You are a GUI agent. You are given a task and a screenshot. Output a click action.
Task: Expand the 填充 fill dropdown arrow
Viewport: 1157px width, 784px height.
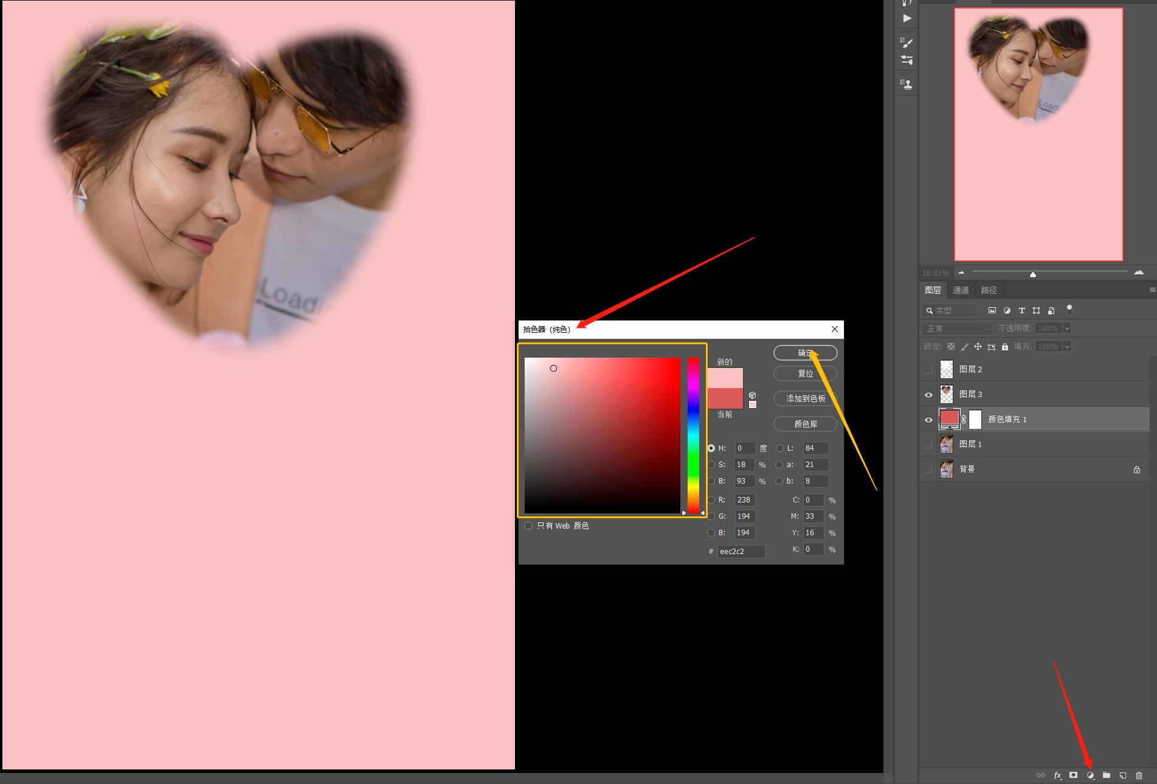[x=1067, y=347]
